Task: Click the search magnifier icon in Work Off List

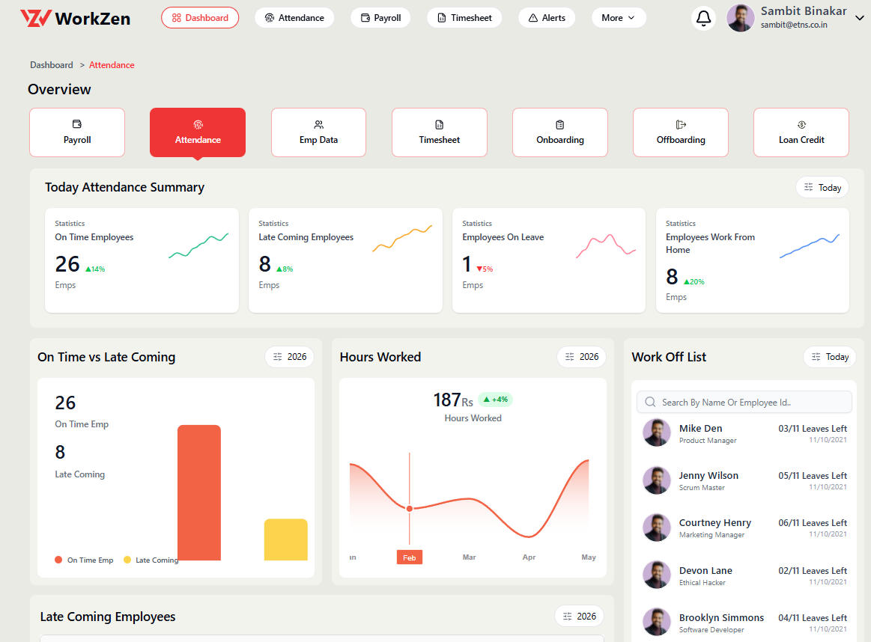Action: pyautogui.click(x=650, y=403)
